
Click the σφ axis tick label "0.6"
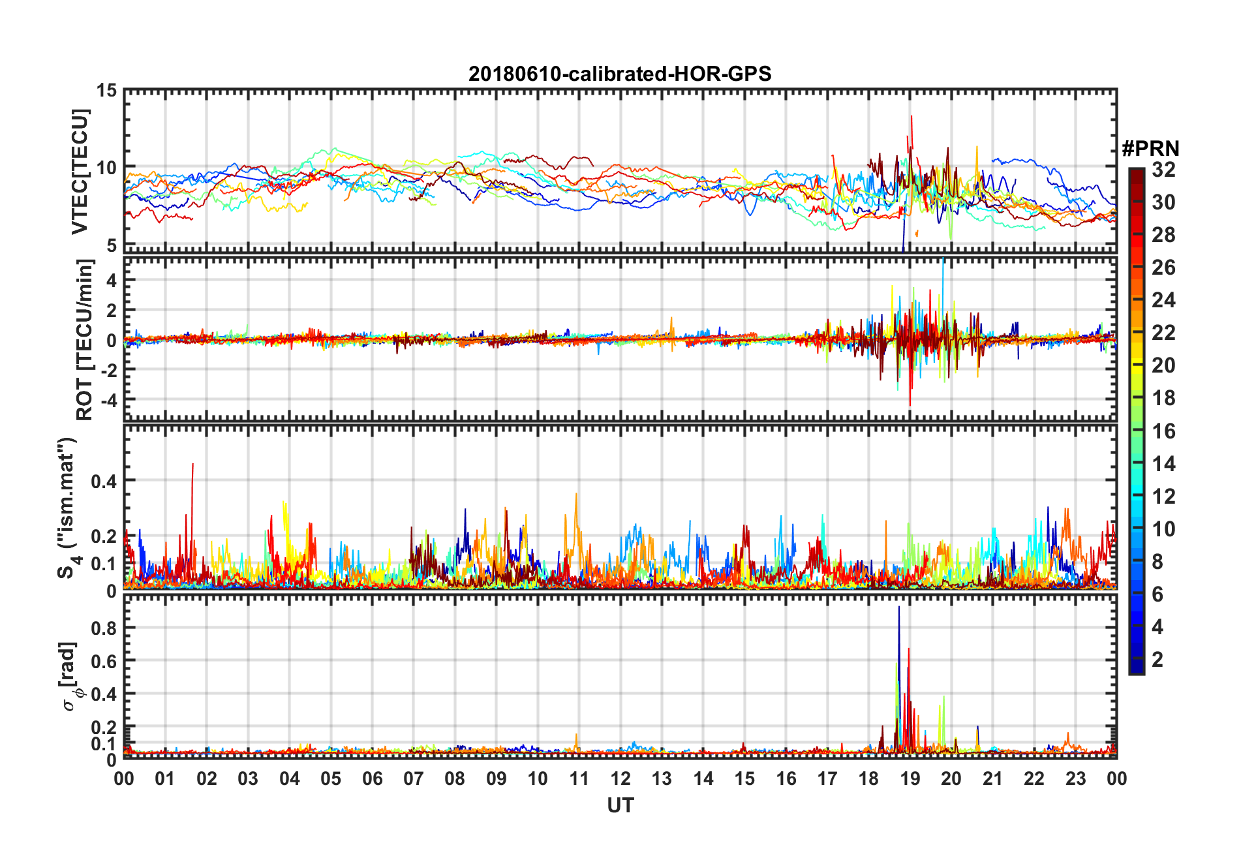[104, 661]
